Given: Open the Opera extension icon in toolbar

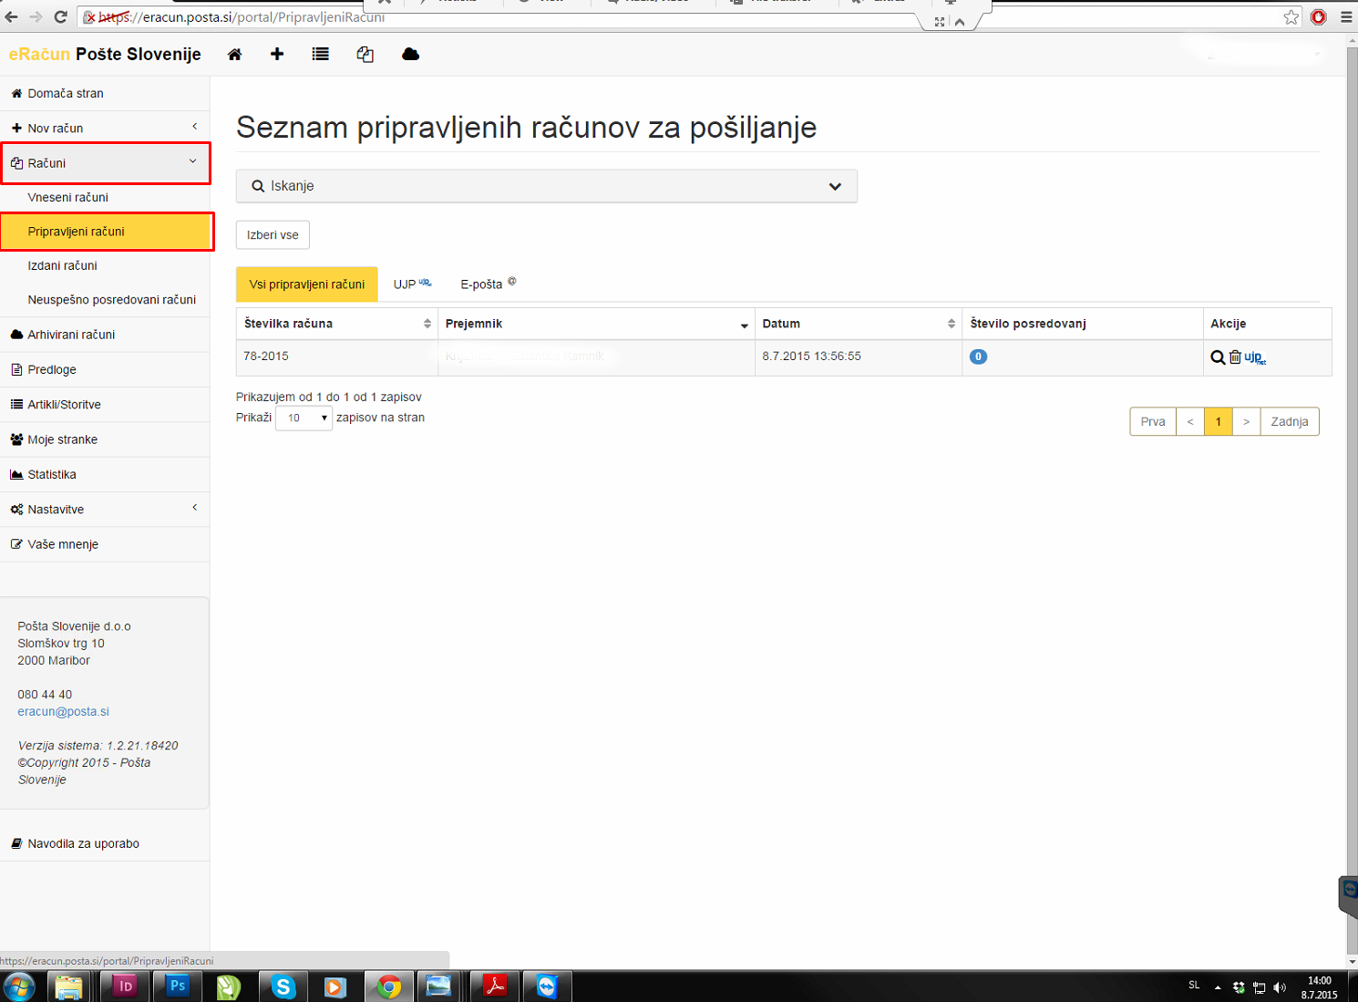Looking at the screenshot, I should [x=1318, y=16].
